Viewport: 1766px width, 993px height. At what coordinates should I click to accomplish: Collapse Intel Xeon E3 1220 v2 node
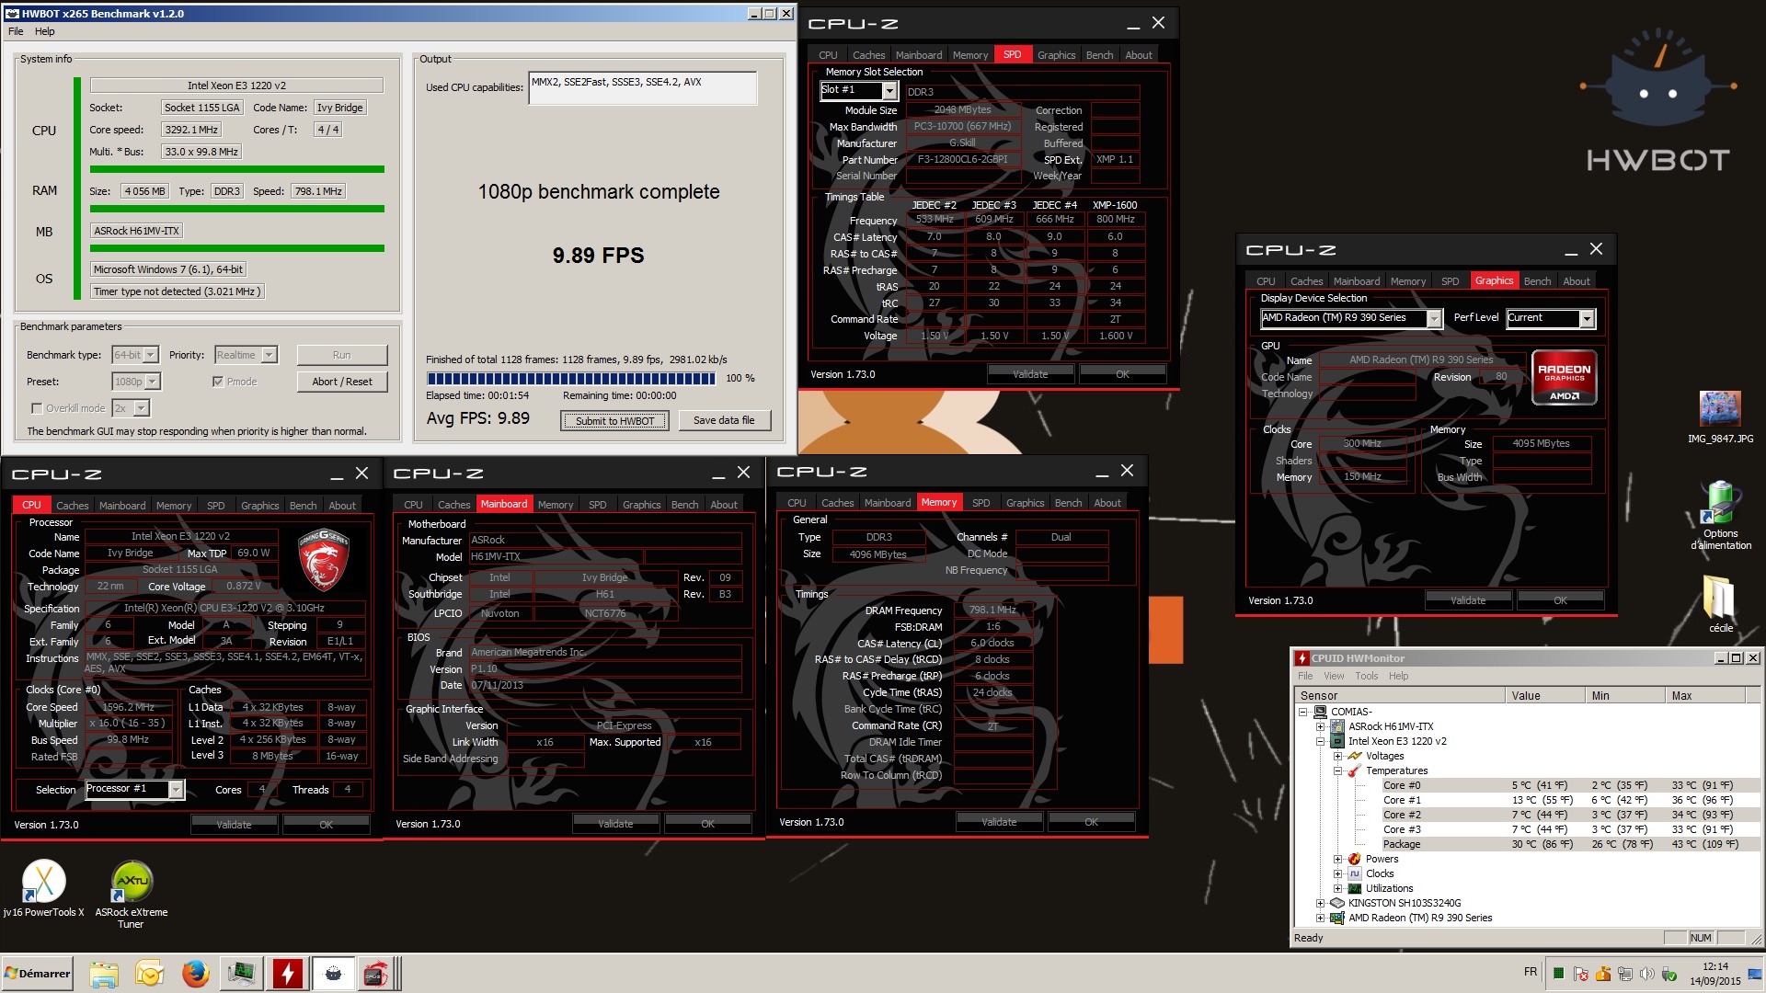click(x=1321, y=741)
